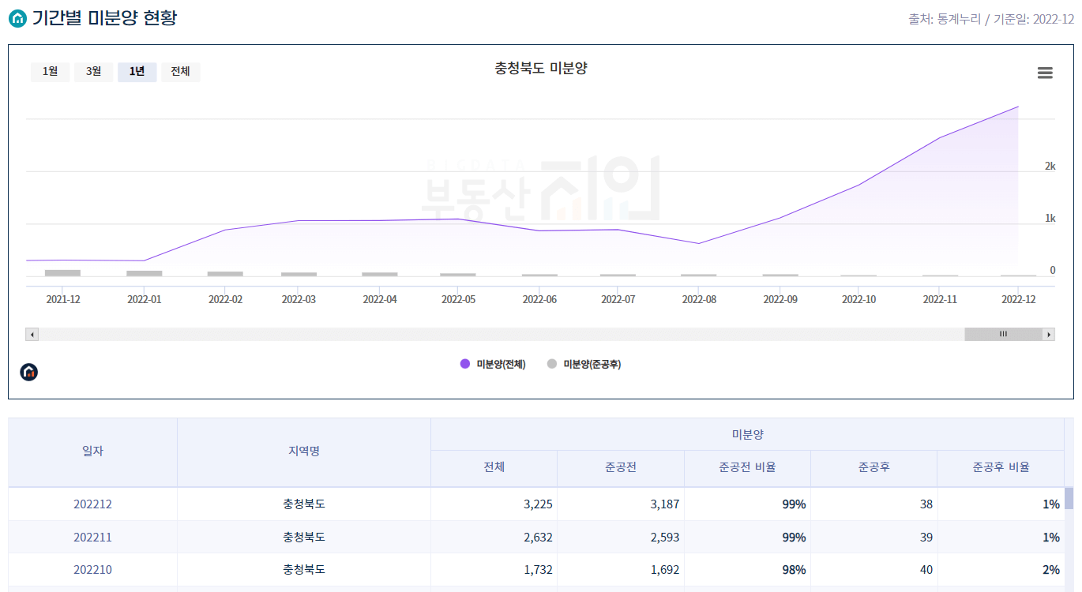Click the 지역명 column header
The width and height of the screenshot is (1082, 592).
304,451
